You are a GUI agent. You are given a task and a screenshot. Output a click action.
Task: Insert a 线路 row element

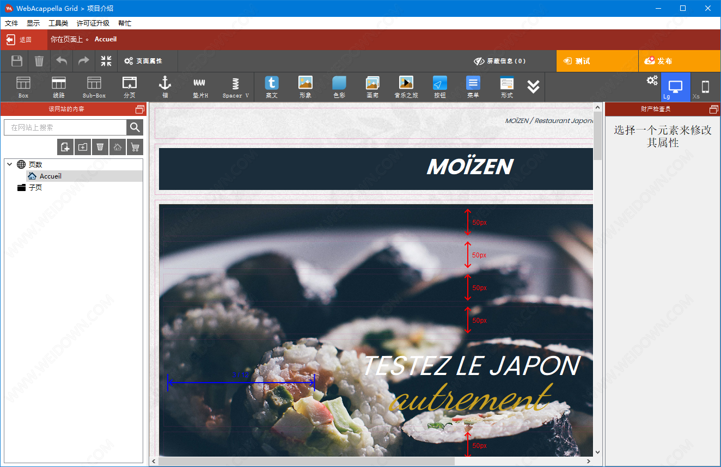tap(59, 87)
